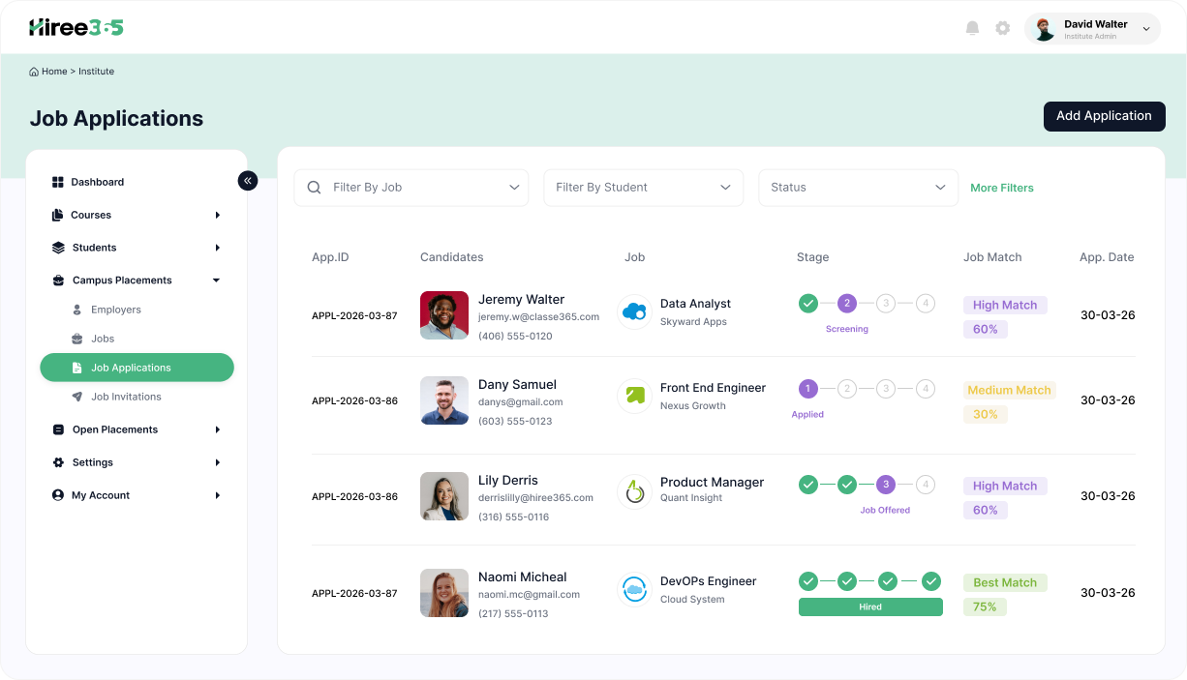Collapse the Campus Placements submenu arrow

[217, 281]
